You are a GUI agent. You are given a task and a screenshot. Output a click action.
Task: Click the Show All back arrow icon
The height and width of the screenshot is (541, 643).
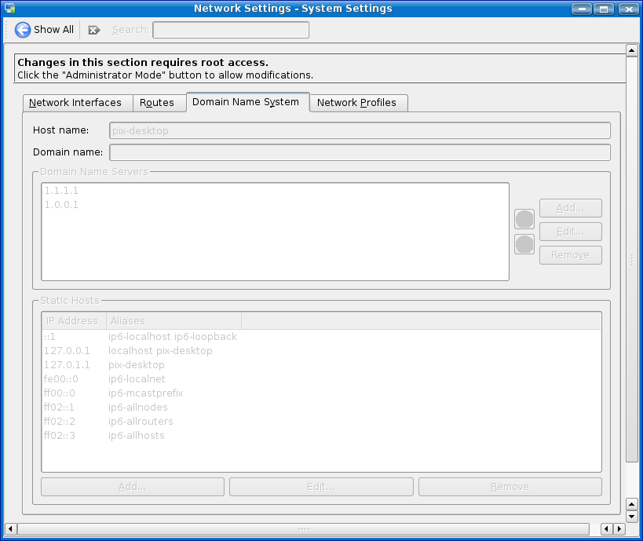click(23, 30)
